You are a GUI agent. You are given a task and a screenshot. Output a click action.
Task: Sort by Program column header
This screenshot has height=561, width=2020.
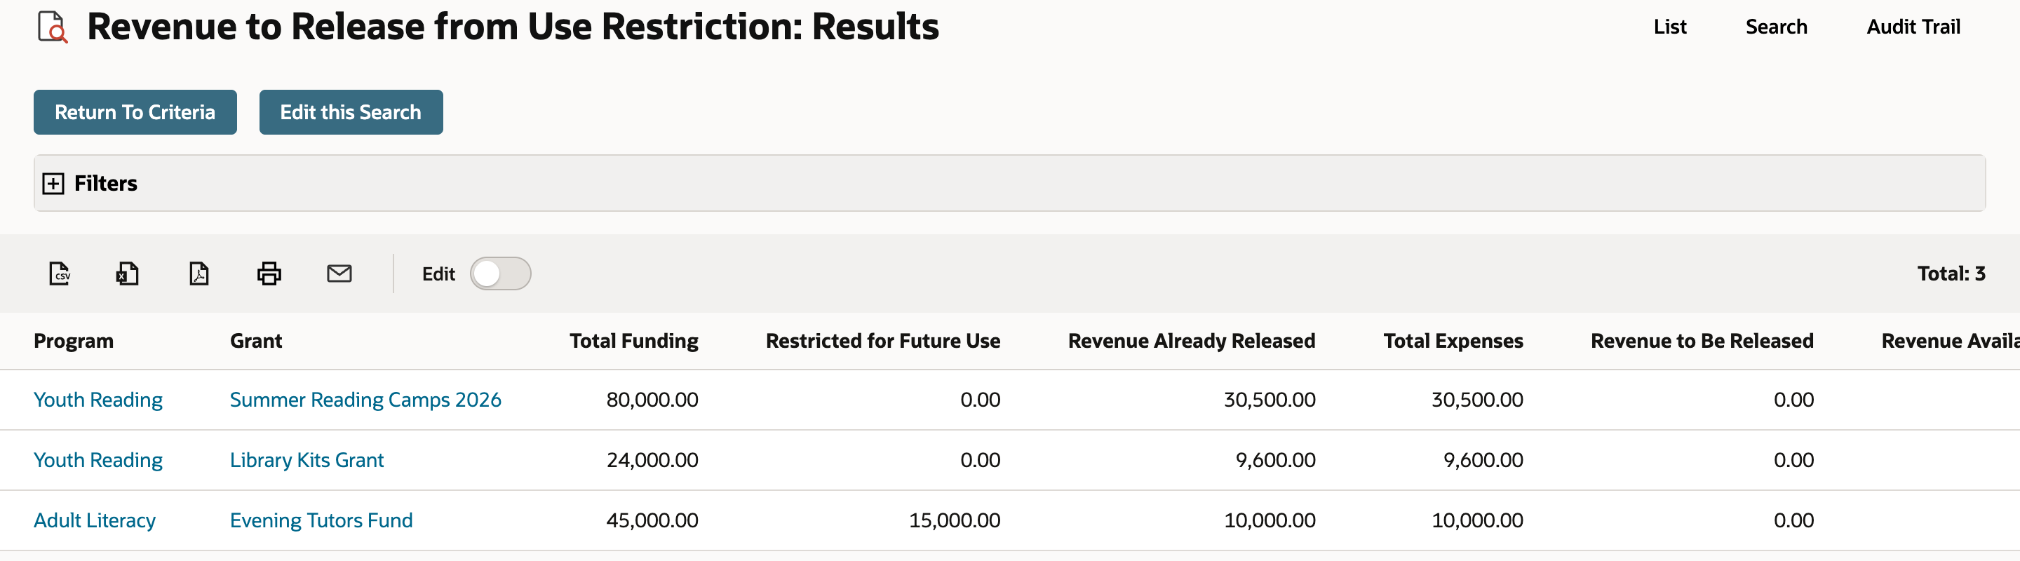tap(74, 341)
